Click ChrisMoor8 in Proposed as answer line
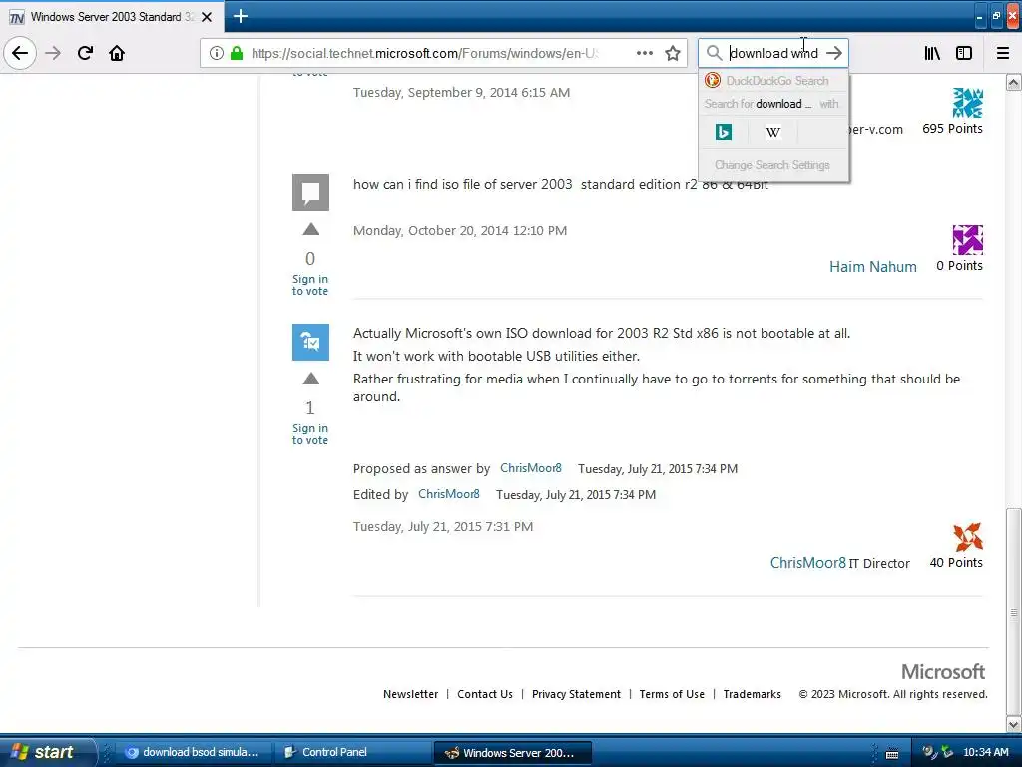The image size is (1022, 767). [531, 468]
